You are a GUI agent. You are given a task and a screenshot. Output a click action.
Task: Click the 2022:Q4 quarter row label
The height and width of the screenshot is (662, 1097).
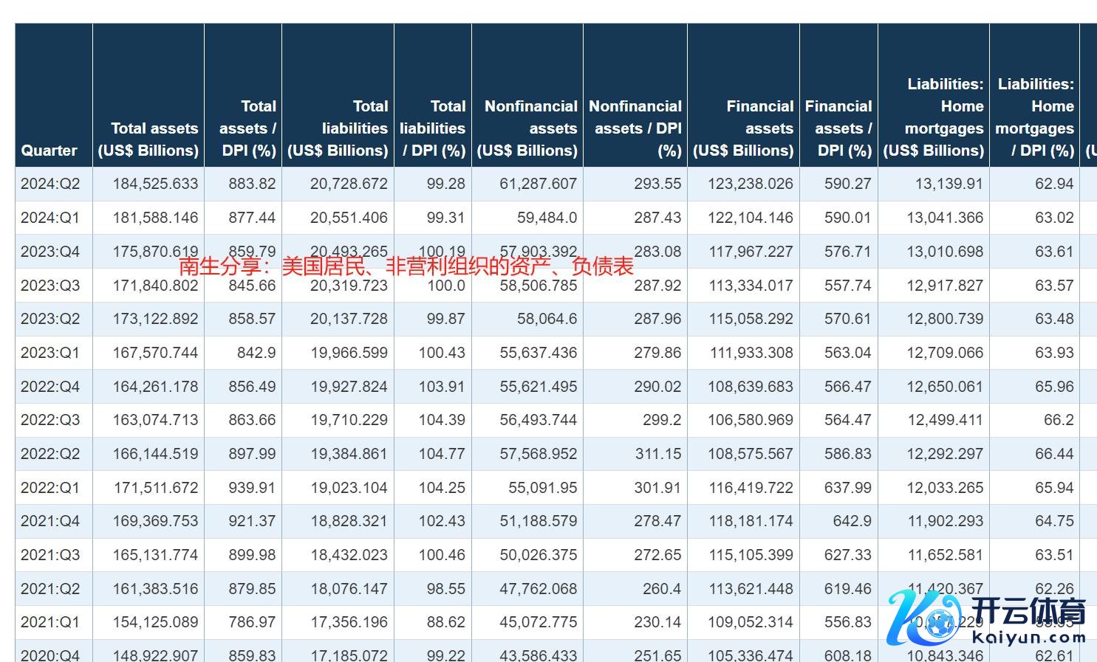click(50, 387)
